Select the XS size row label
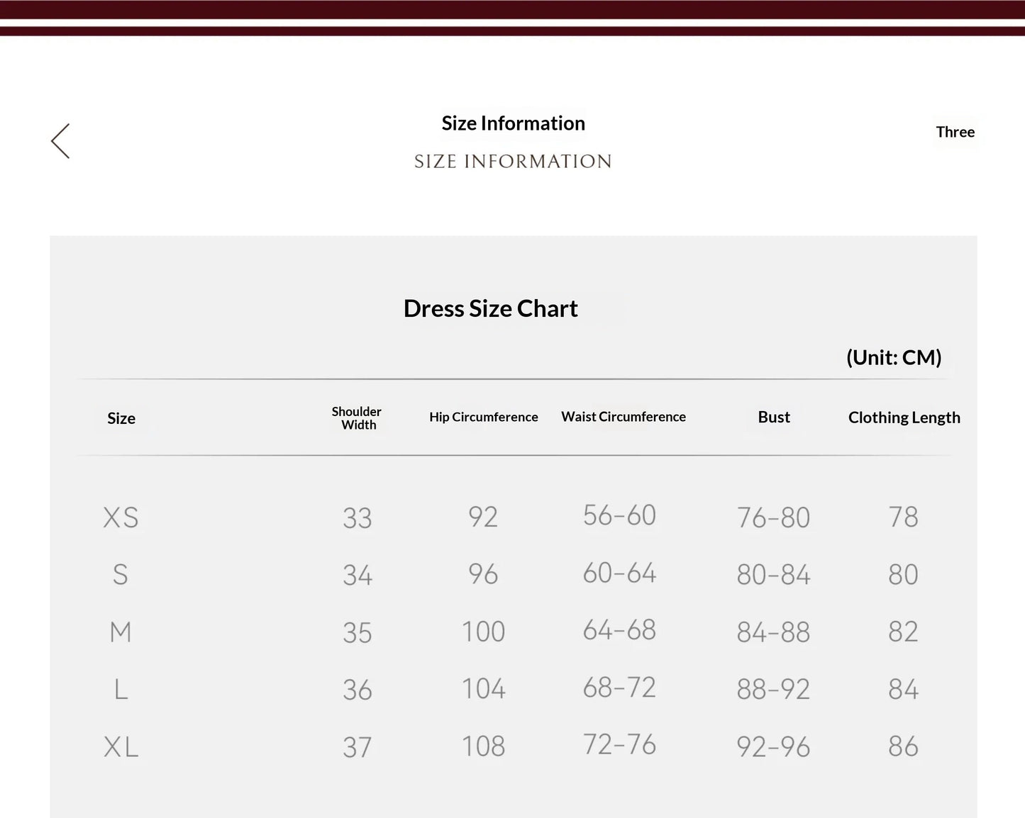Viewport: 1025px width, 818px height. [121, 517]
